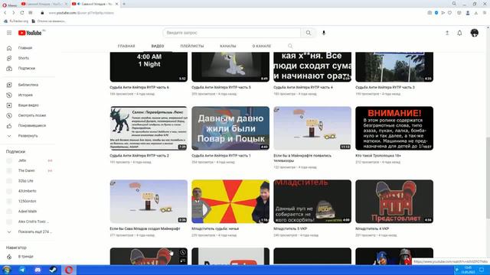Start voice search with the microphone icon
This screenshot has height=275, width=490.
tap(324, 33)
